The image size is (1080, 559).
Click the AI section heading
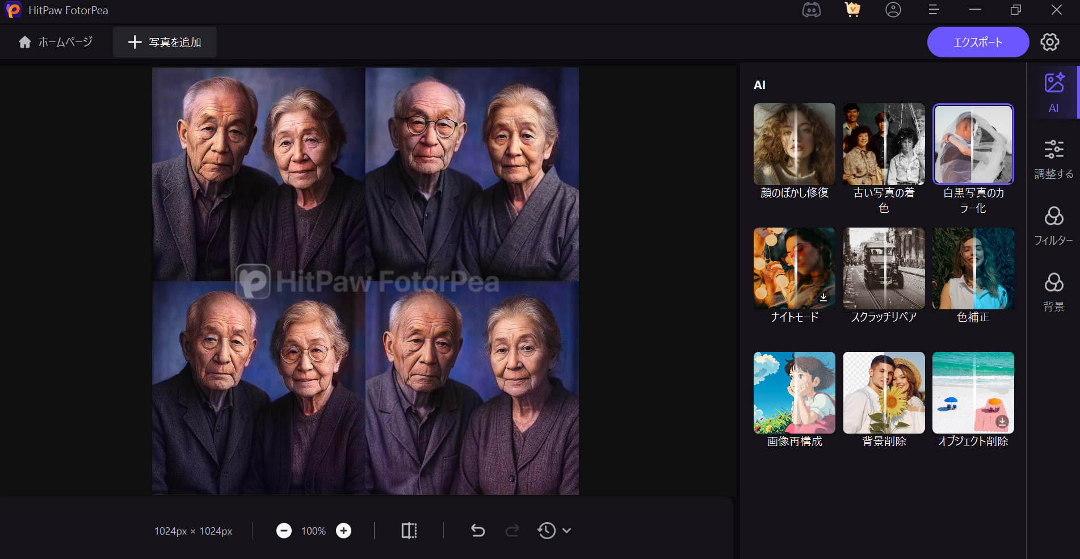coord(759,85)
